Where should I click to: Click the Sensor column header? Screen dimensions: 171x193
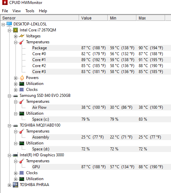point(40,18)
